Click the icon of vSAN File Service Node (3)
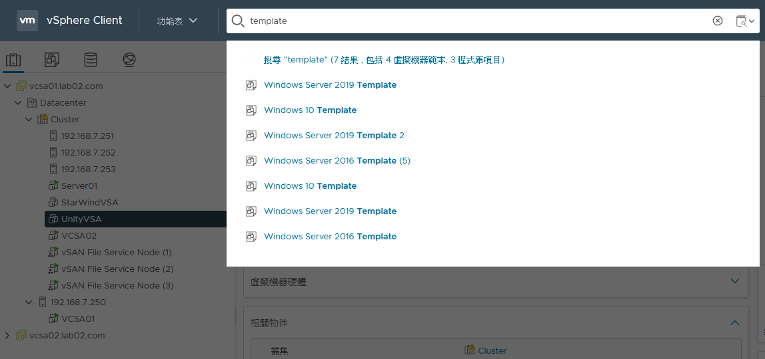Viewport: 765px width, 359px height. coord(53,285)
